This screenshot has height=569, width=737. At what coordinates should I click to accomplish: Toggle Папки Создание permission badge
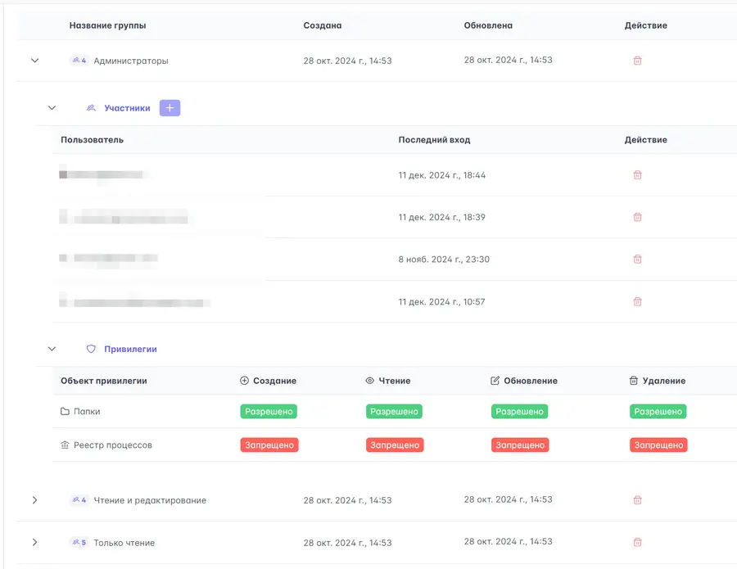(x=269, y=412)
